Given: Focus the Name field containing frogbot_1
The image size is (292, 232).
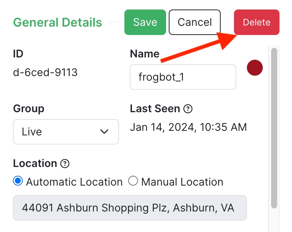Looking at the screenshot, I should (183, 77).
